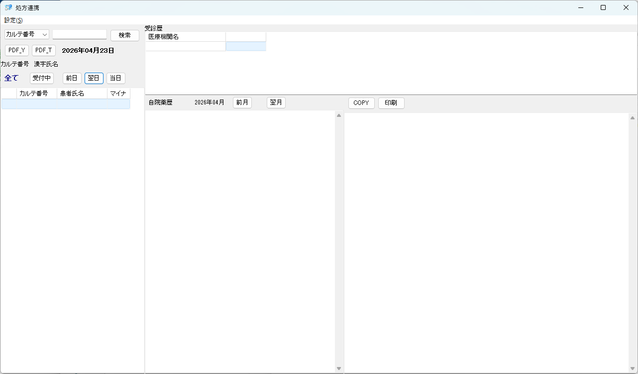Click the 当日 today button

tap(115, 78)
